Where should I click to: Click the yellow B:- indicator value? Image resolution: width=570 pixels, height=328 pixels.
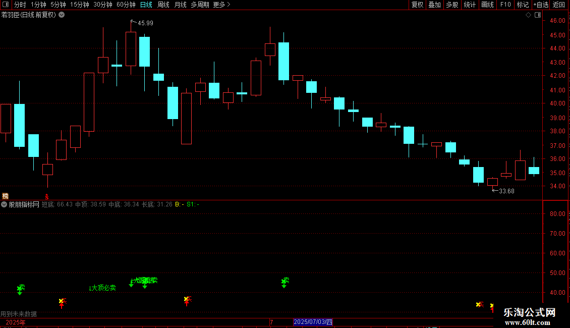click(x=179, y=204)
